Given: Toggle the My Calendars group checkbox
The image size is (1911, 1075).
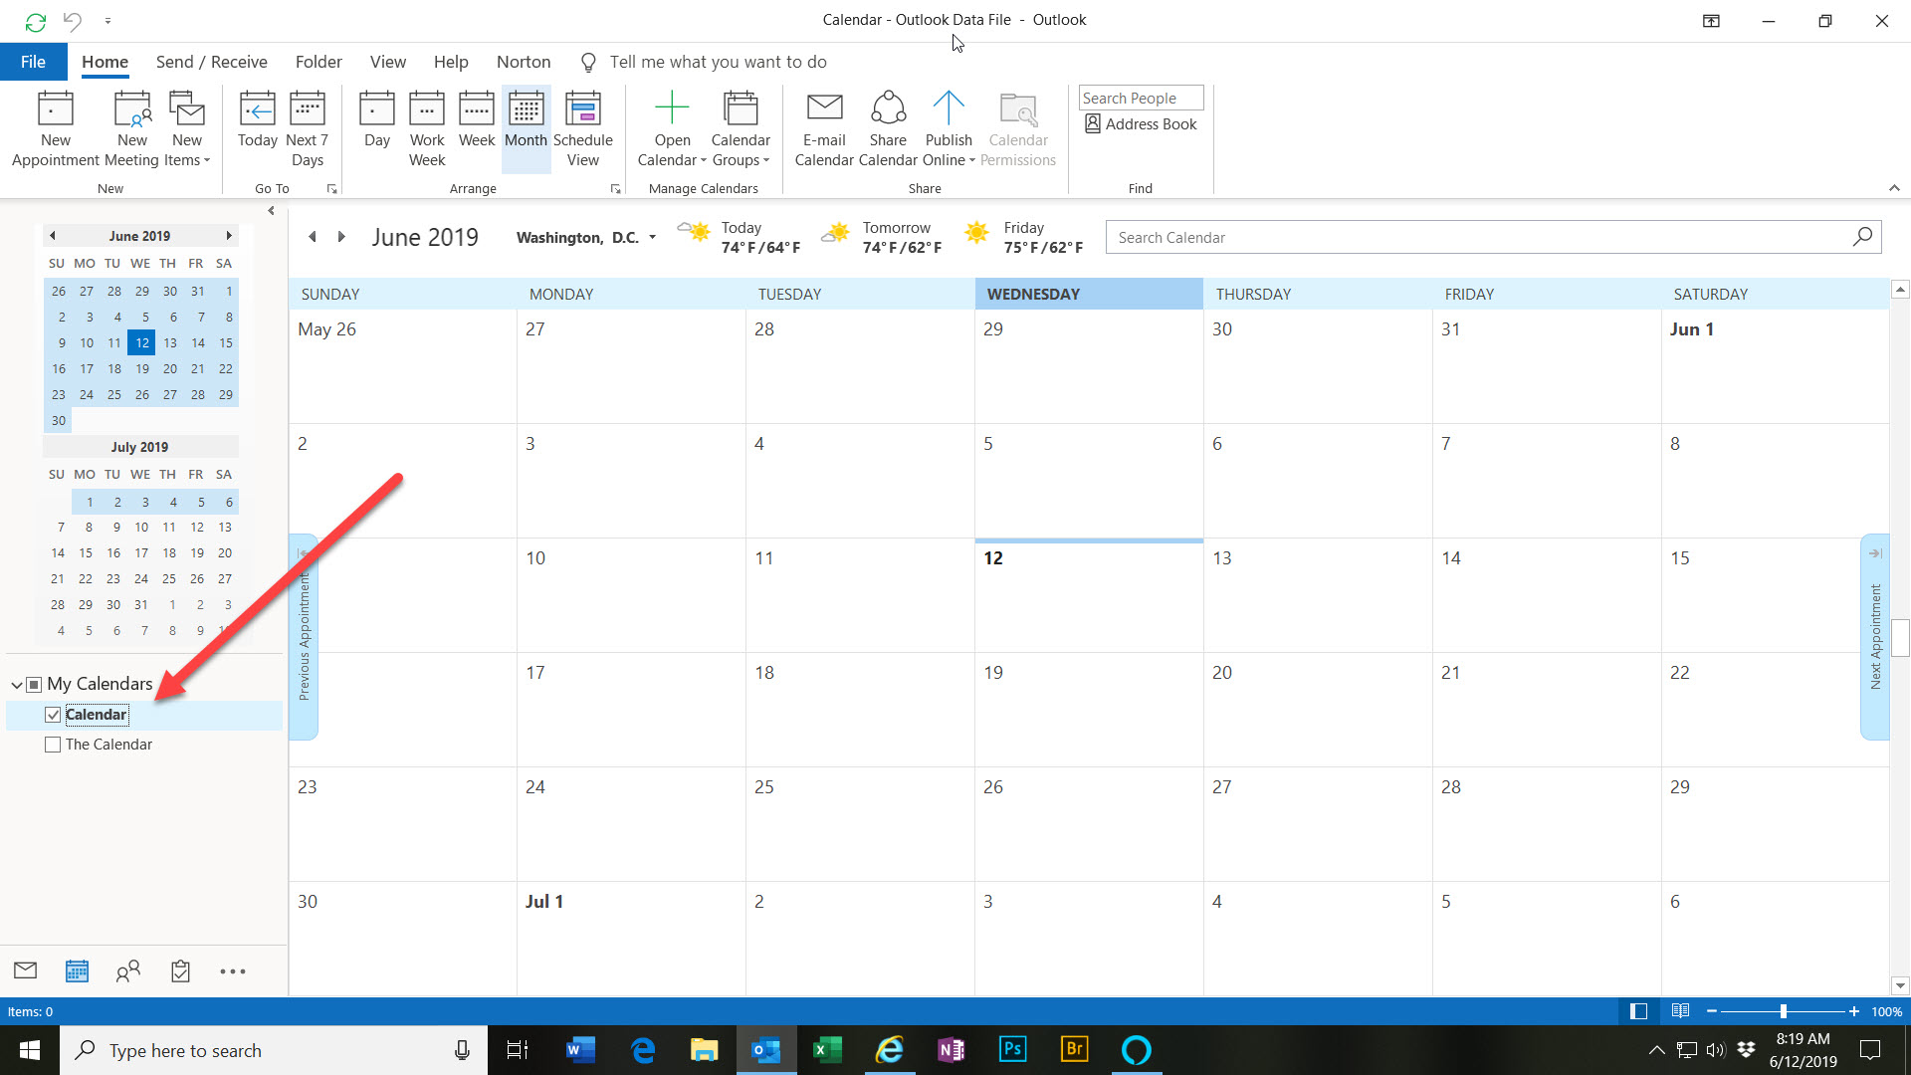Looking at the screenshot, I should [x=34, y=684].
